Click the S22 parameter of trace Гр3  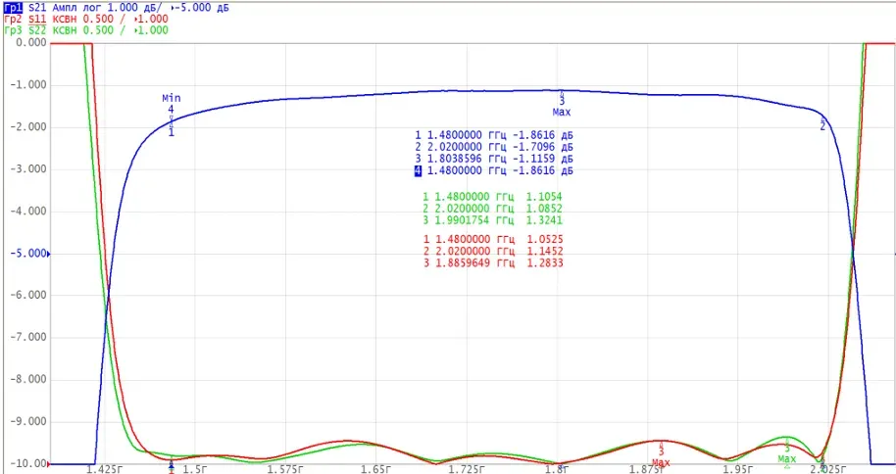[x=37, y=30]
